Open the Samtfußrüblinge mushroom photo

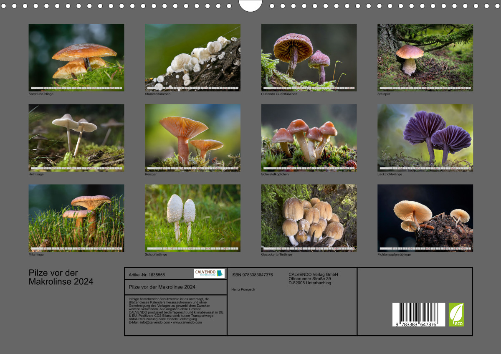click(76, 57)
